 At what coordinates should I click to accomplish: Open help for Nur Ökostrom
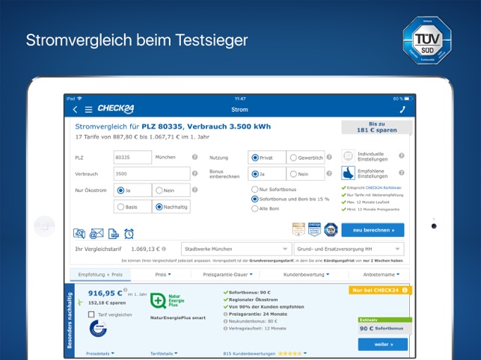pos(194,190)
